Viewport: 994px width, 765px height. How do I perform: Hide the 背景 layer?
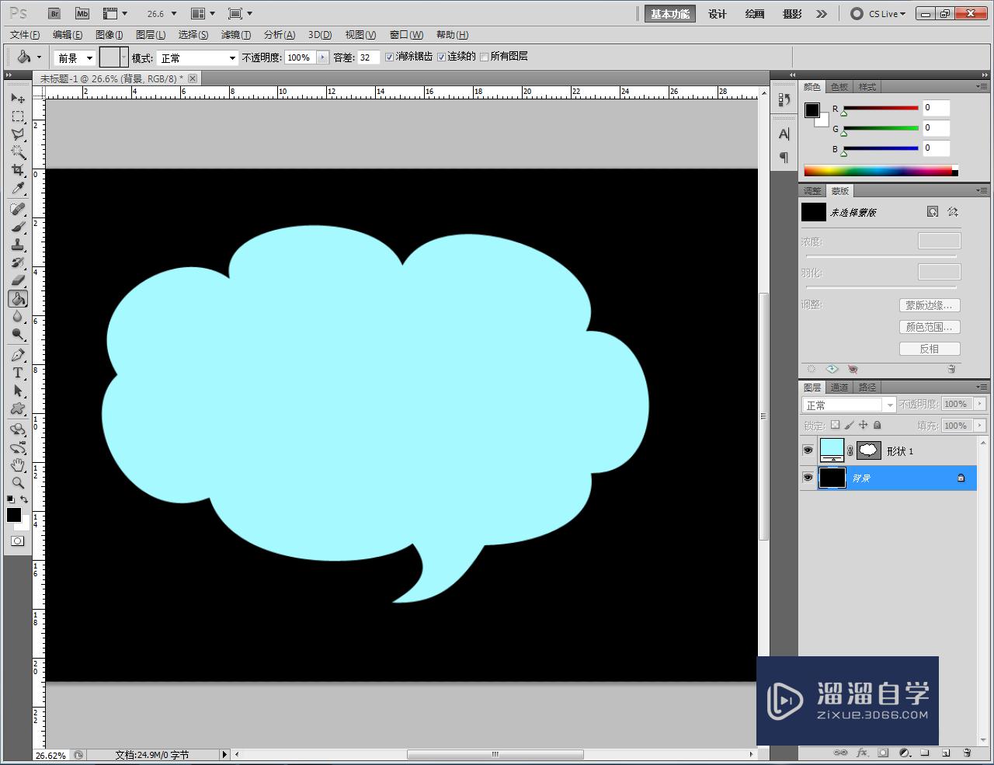coord(808,478)
